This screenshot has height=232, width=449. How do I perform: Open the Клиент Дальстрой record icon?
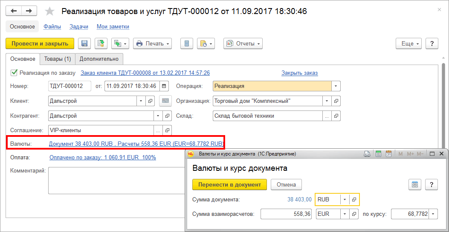pos(150,101)
